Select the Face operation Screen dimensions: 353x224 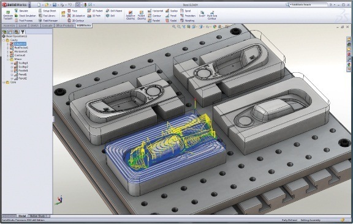[x=72, y=10]
